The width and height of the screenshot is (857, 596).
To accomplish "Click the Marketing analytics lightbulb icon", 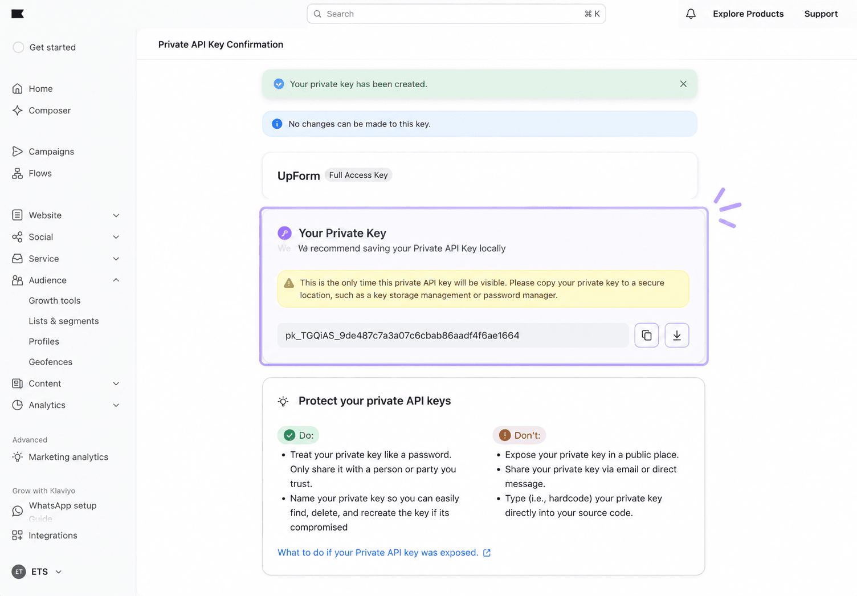I will (x=18, y=457).
